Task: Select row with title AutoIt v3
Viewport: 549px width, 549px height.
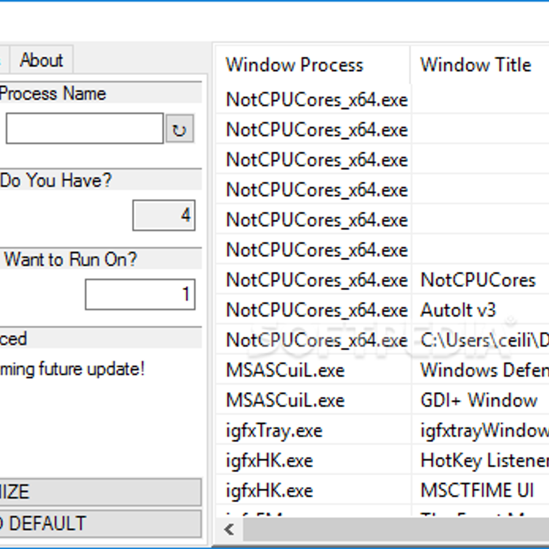Action: coord(382,310)
